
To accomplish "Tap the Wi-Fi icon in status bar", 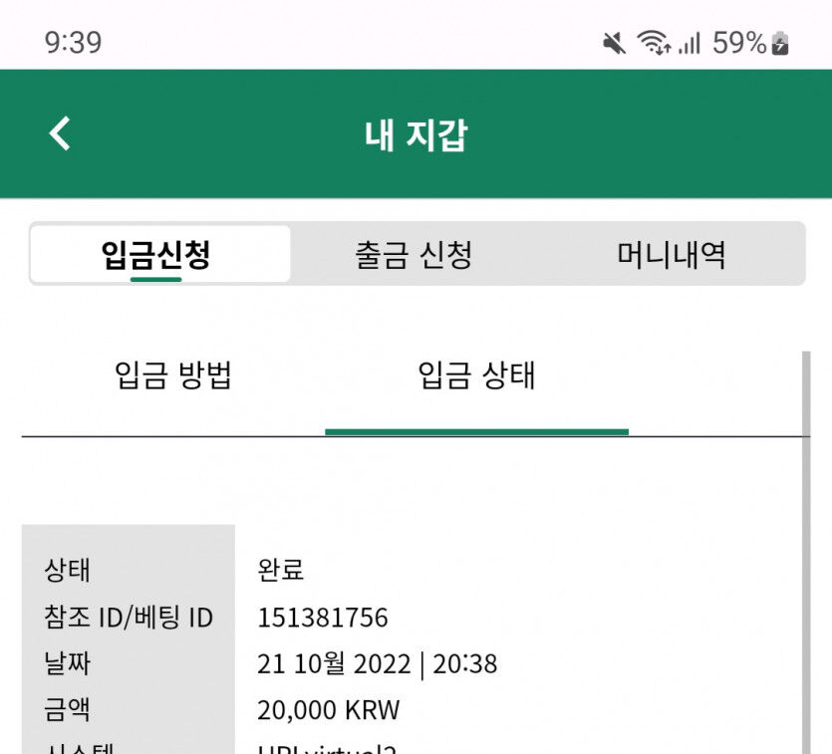I will 654,43.
